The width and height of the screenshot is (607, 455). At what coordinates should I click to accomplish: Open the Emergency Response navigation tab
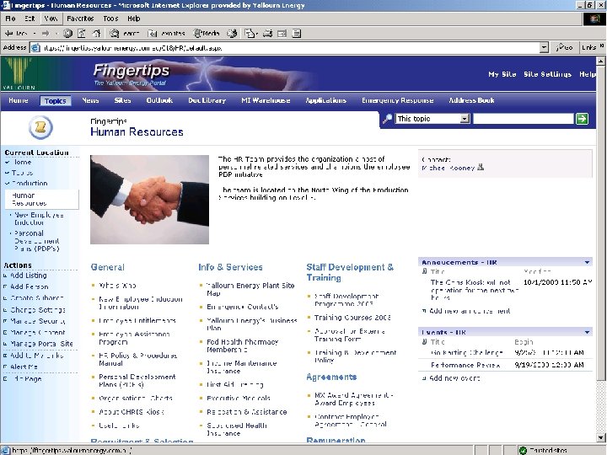pyautogui.click(x=398, y=100)
